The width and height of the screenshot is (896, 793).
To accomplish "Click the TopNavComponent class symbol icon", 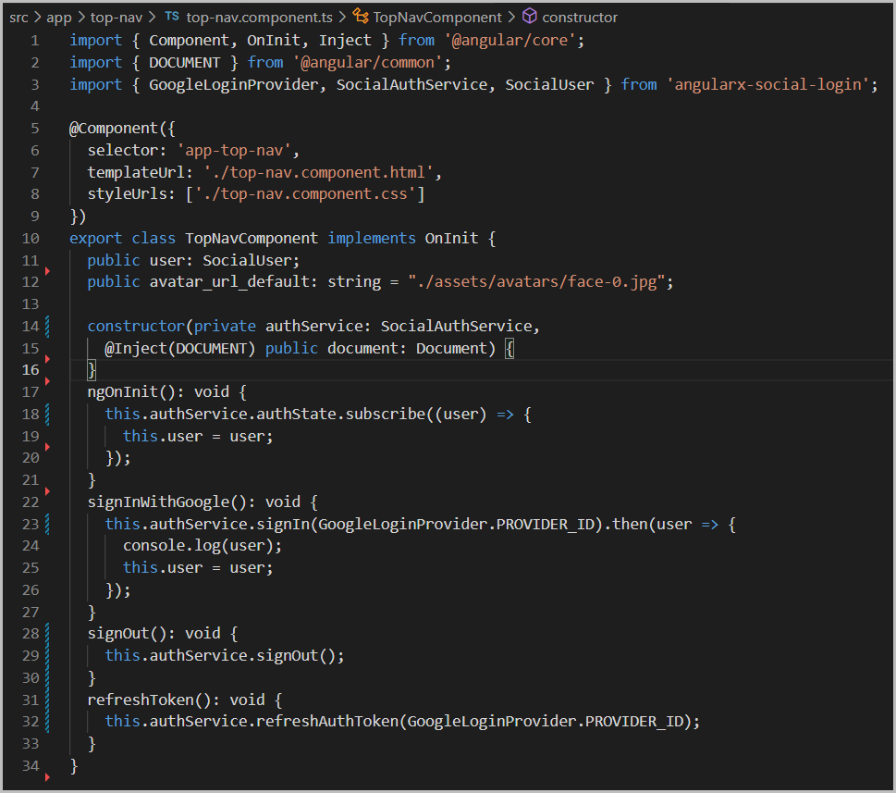I will click(361, 17).
